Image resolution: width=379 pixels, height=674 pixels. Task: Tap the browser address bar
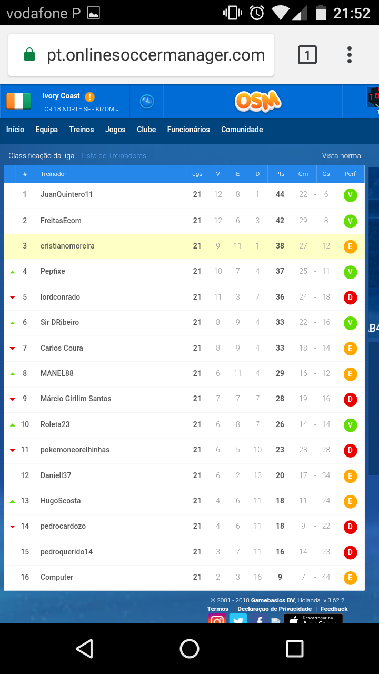[141, 55]
